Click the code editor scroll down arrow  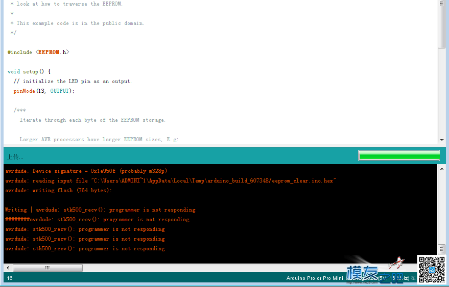pyautogui.click(x=441, y=140)
